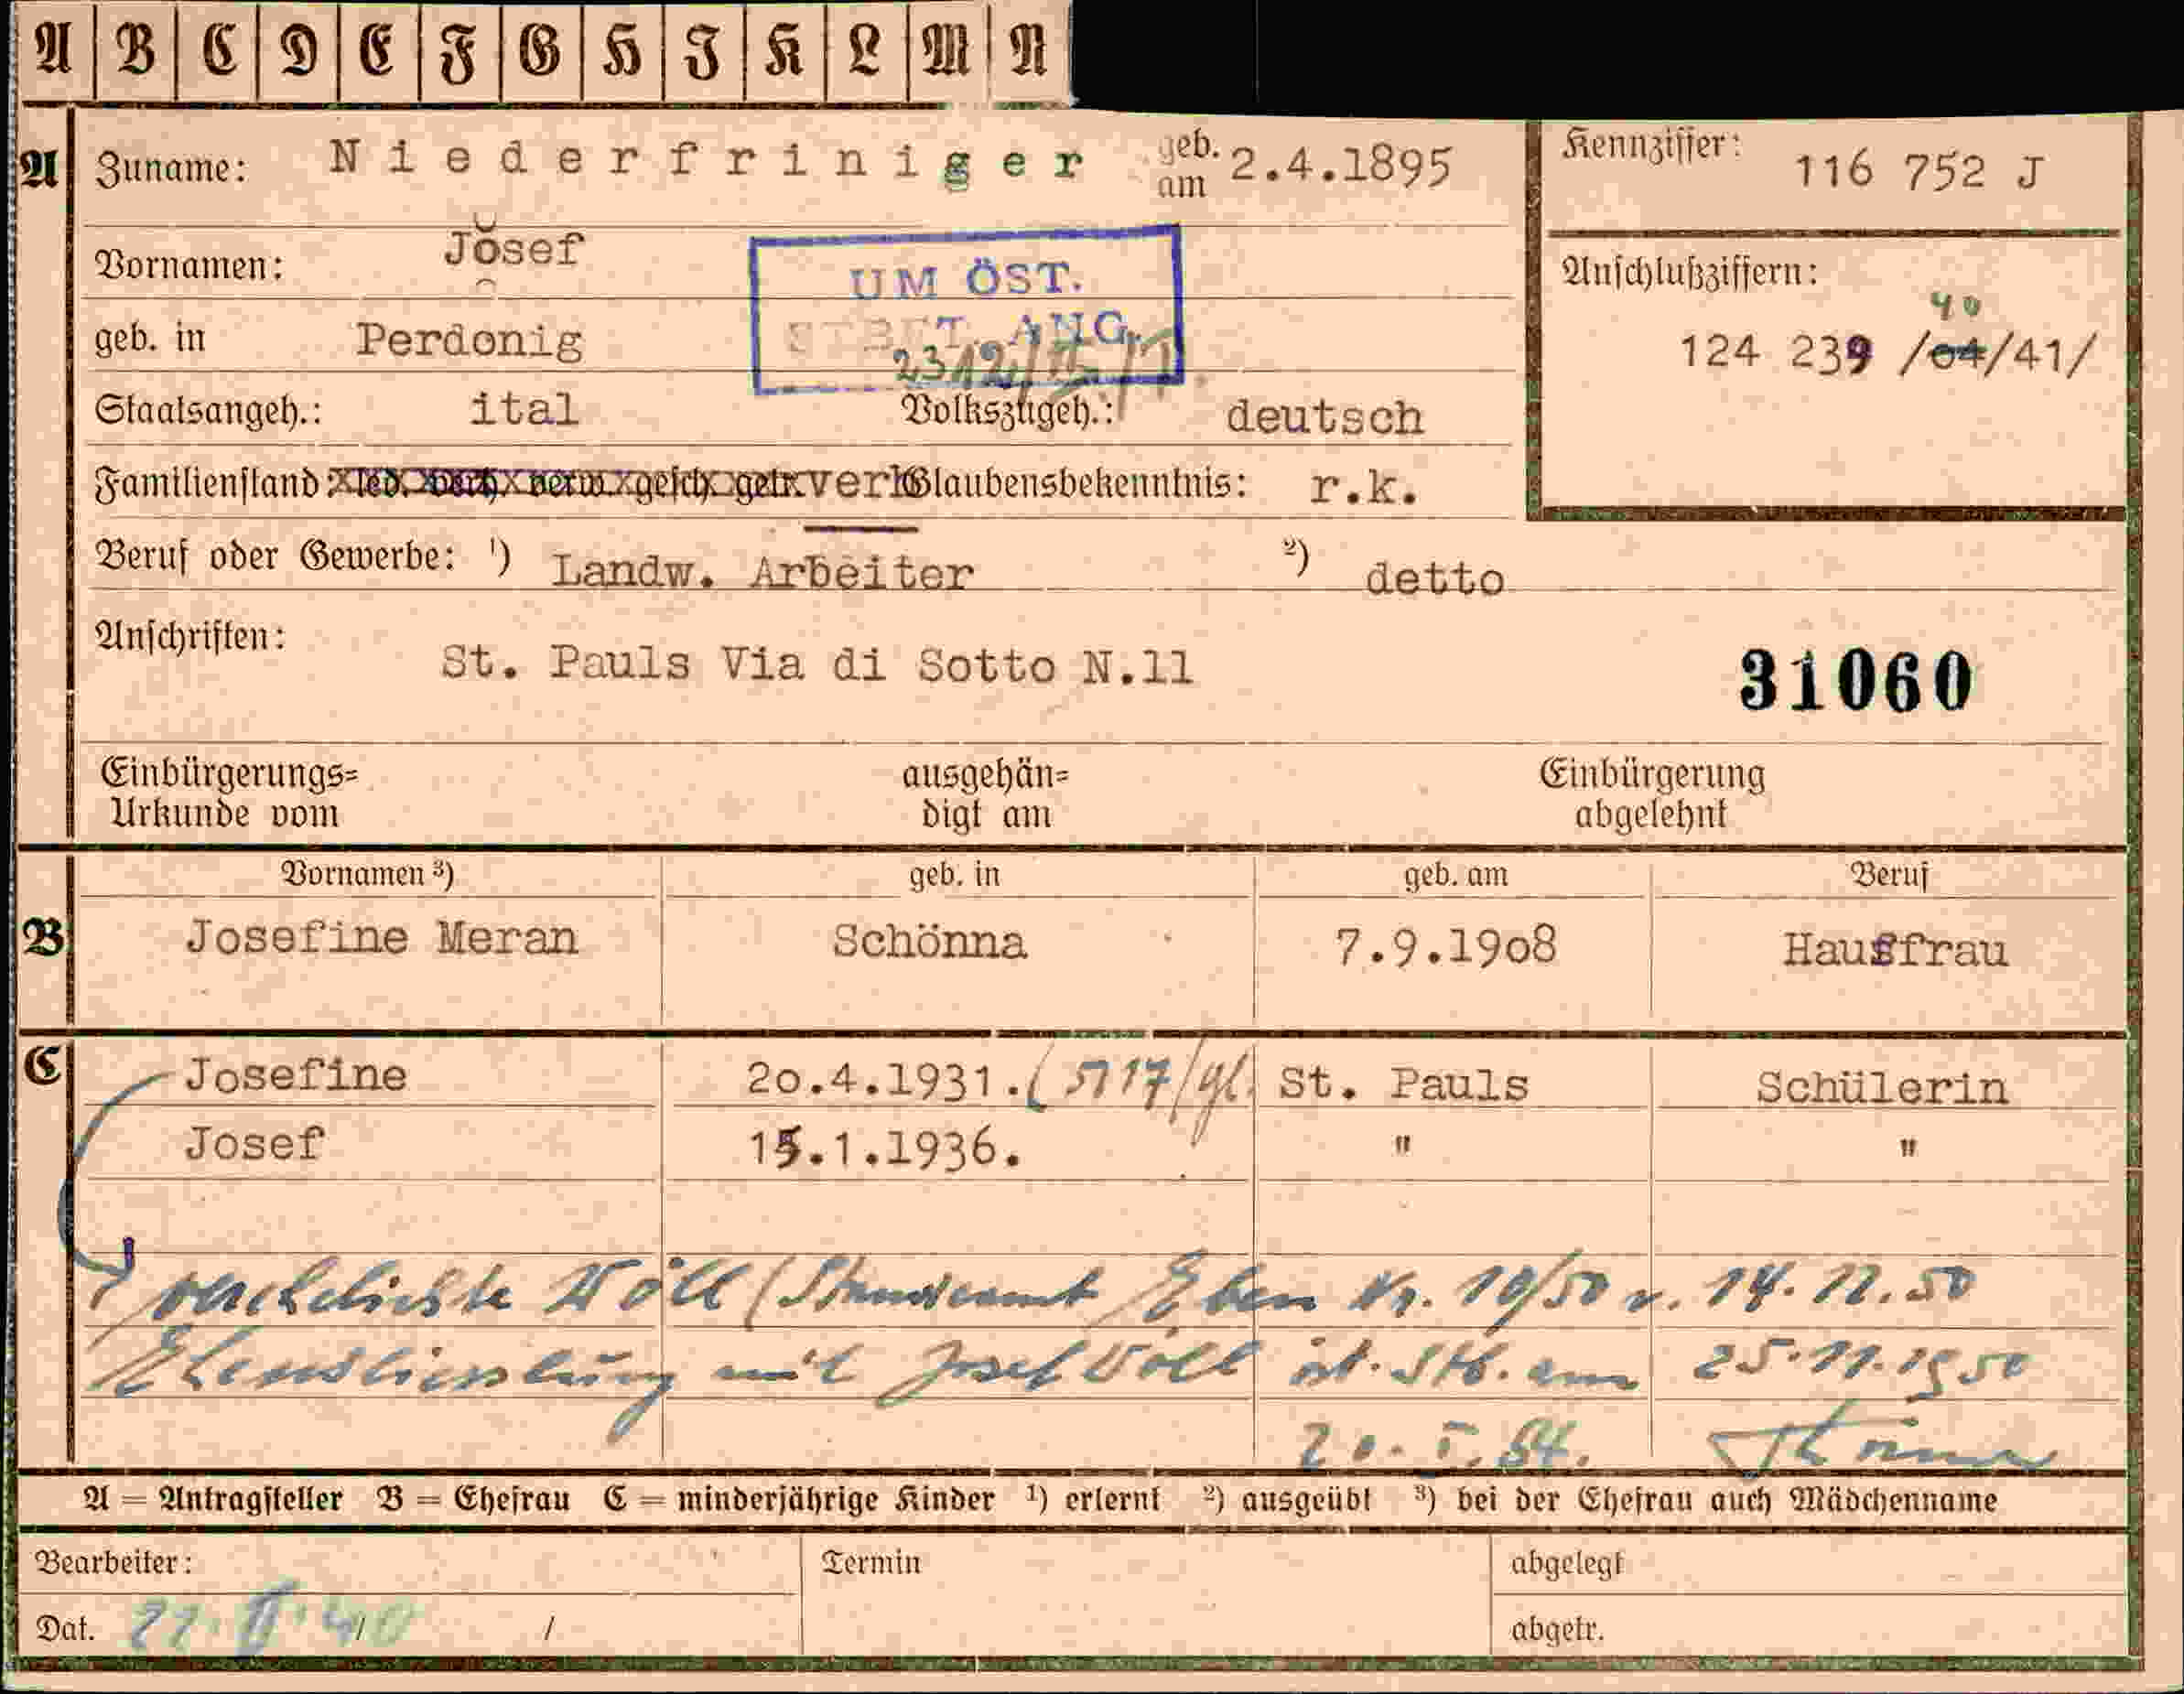Select index tab letter B

tap(136, 50)
